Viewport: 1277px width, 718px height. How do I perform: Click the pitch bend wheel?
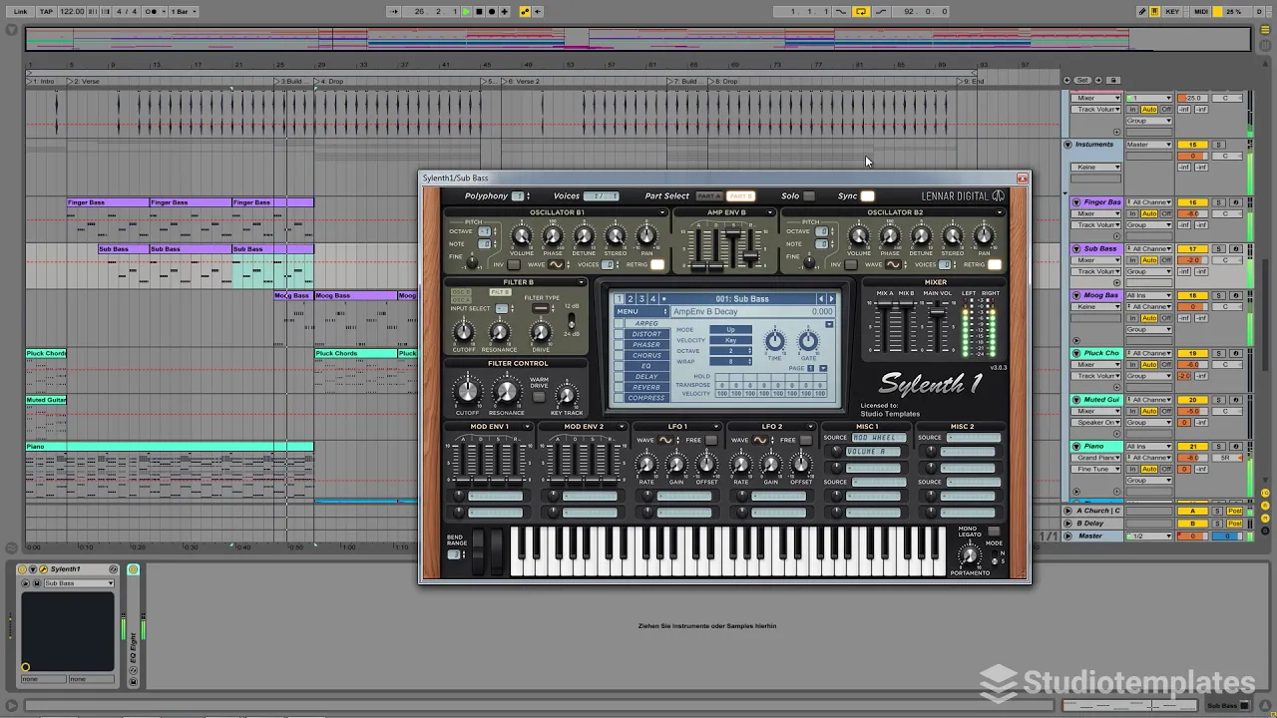[477, 551]
